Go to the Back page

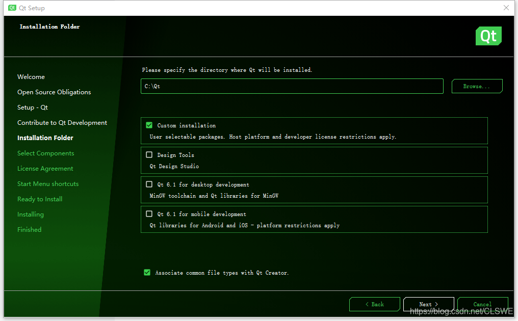pos(375,304)
